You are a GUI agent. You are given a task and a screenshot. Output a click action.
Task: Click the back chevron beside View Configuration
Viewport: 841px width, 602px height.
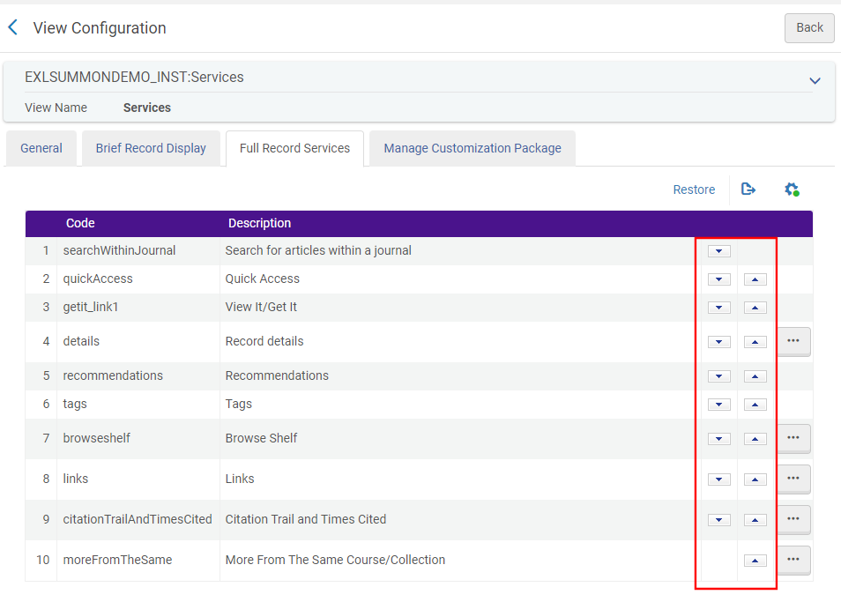[x=13, y=27]
